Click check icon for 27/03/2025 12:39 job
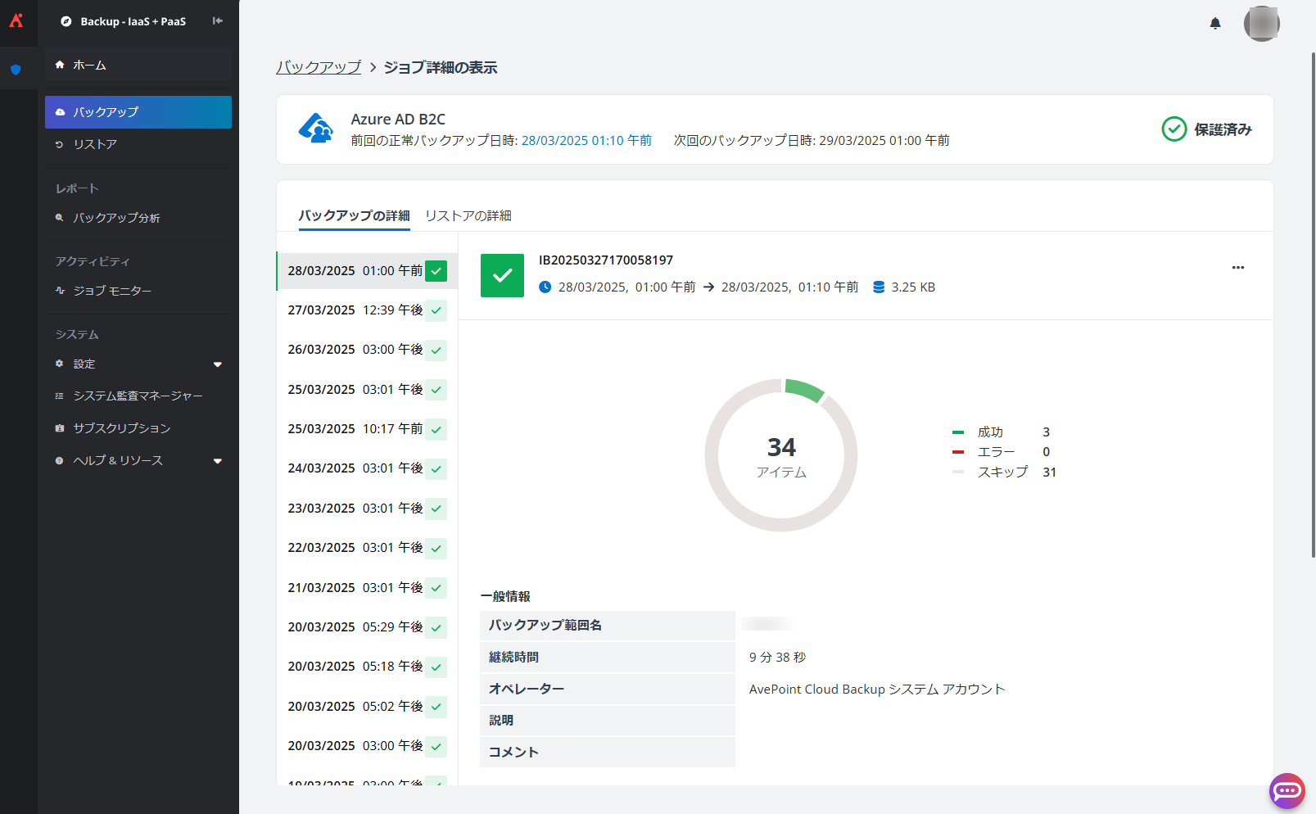The image size is (1316, 814). (x=436, y=310)
